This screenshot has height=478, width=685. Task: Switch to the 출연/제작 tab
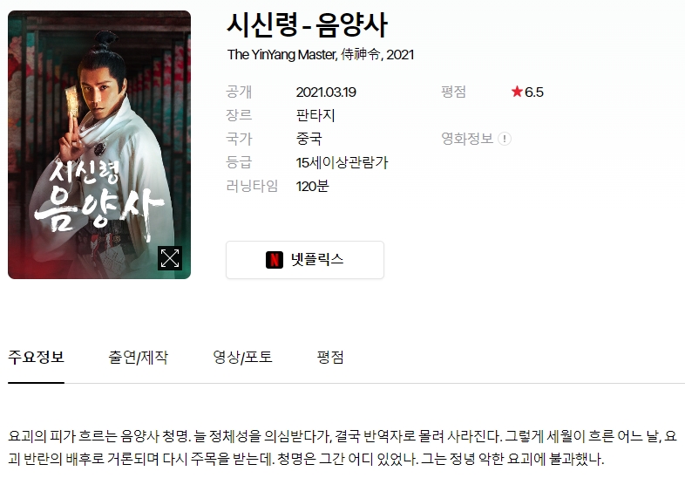point(138,358)
